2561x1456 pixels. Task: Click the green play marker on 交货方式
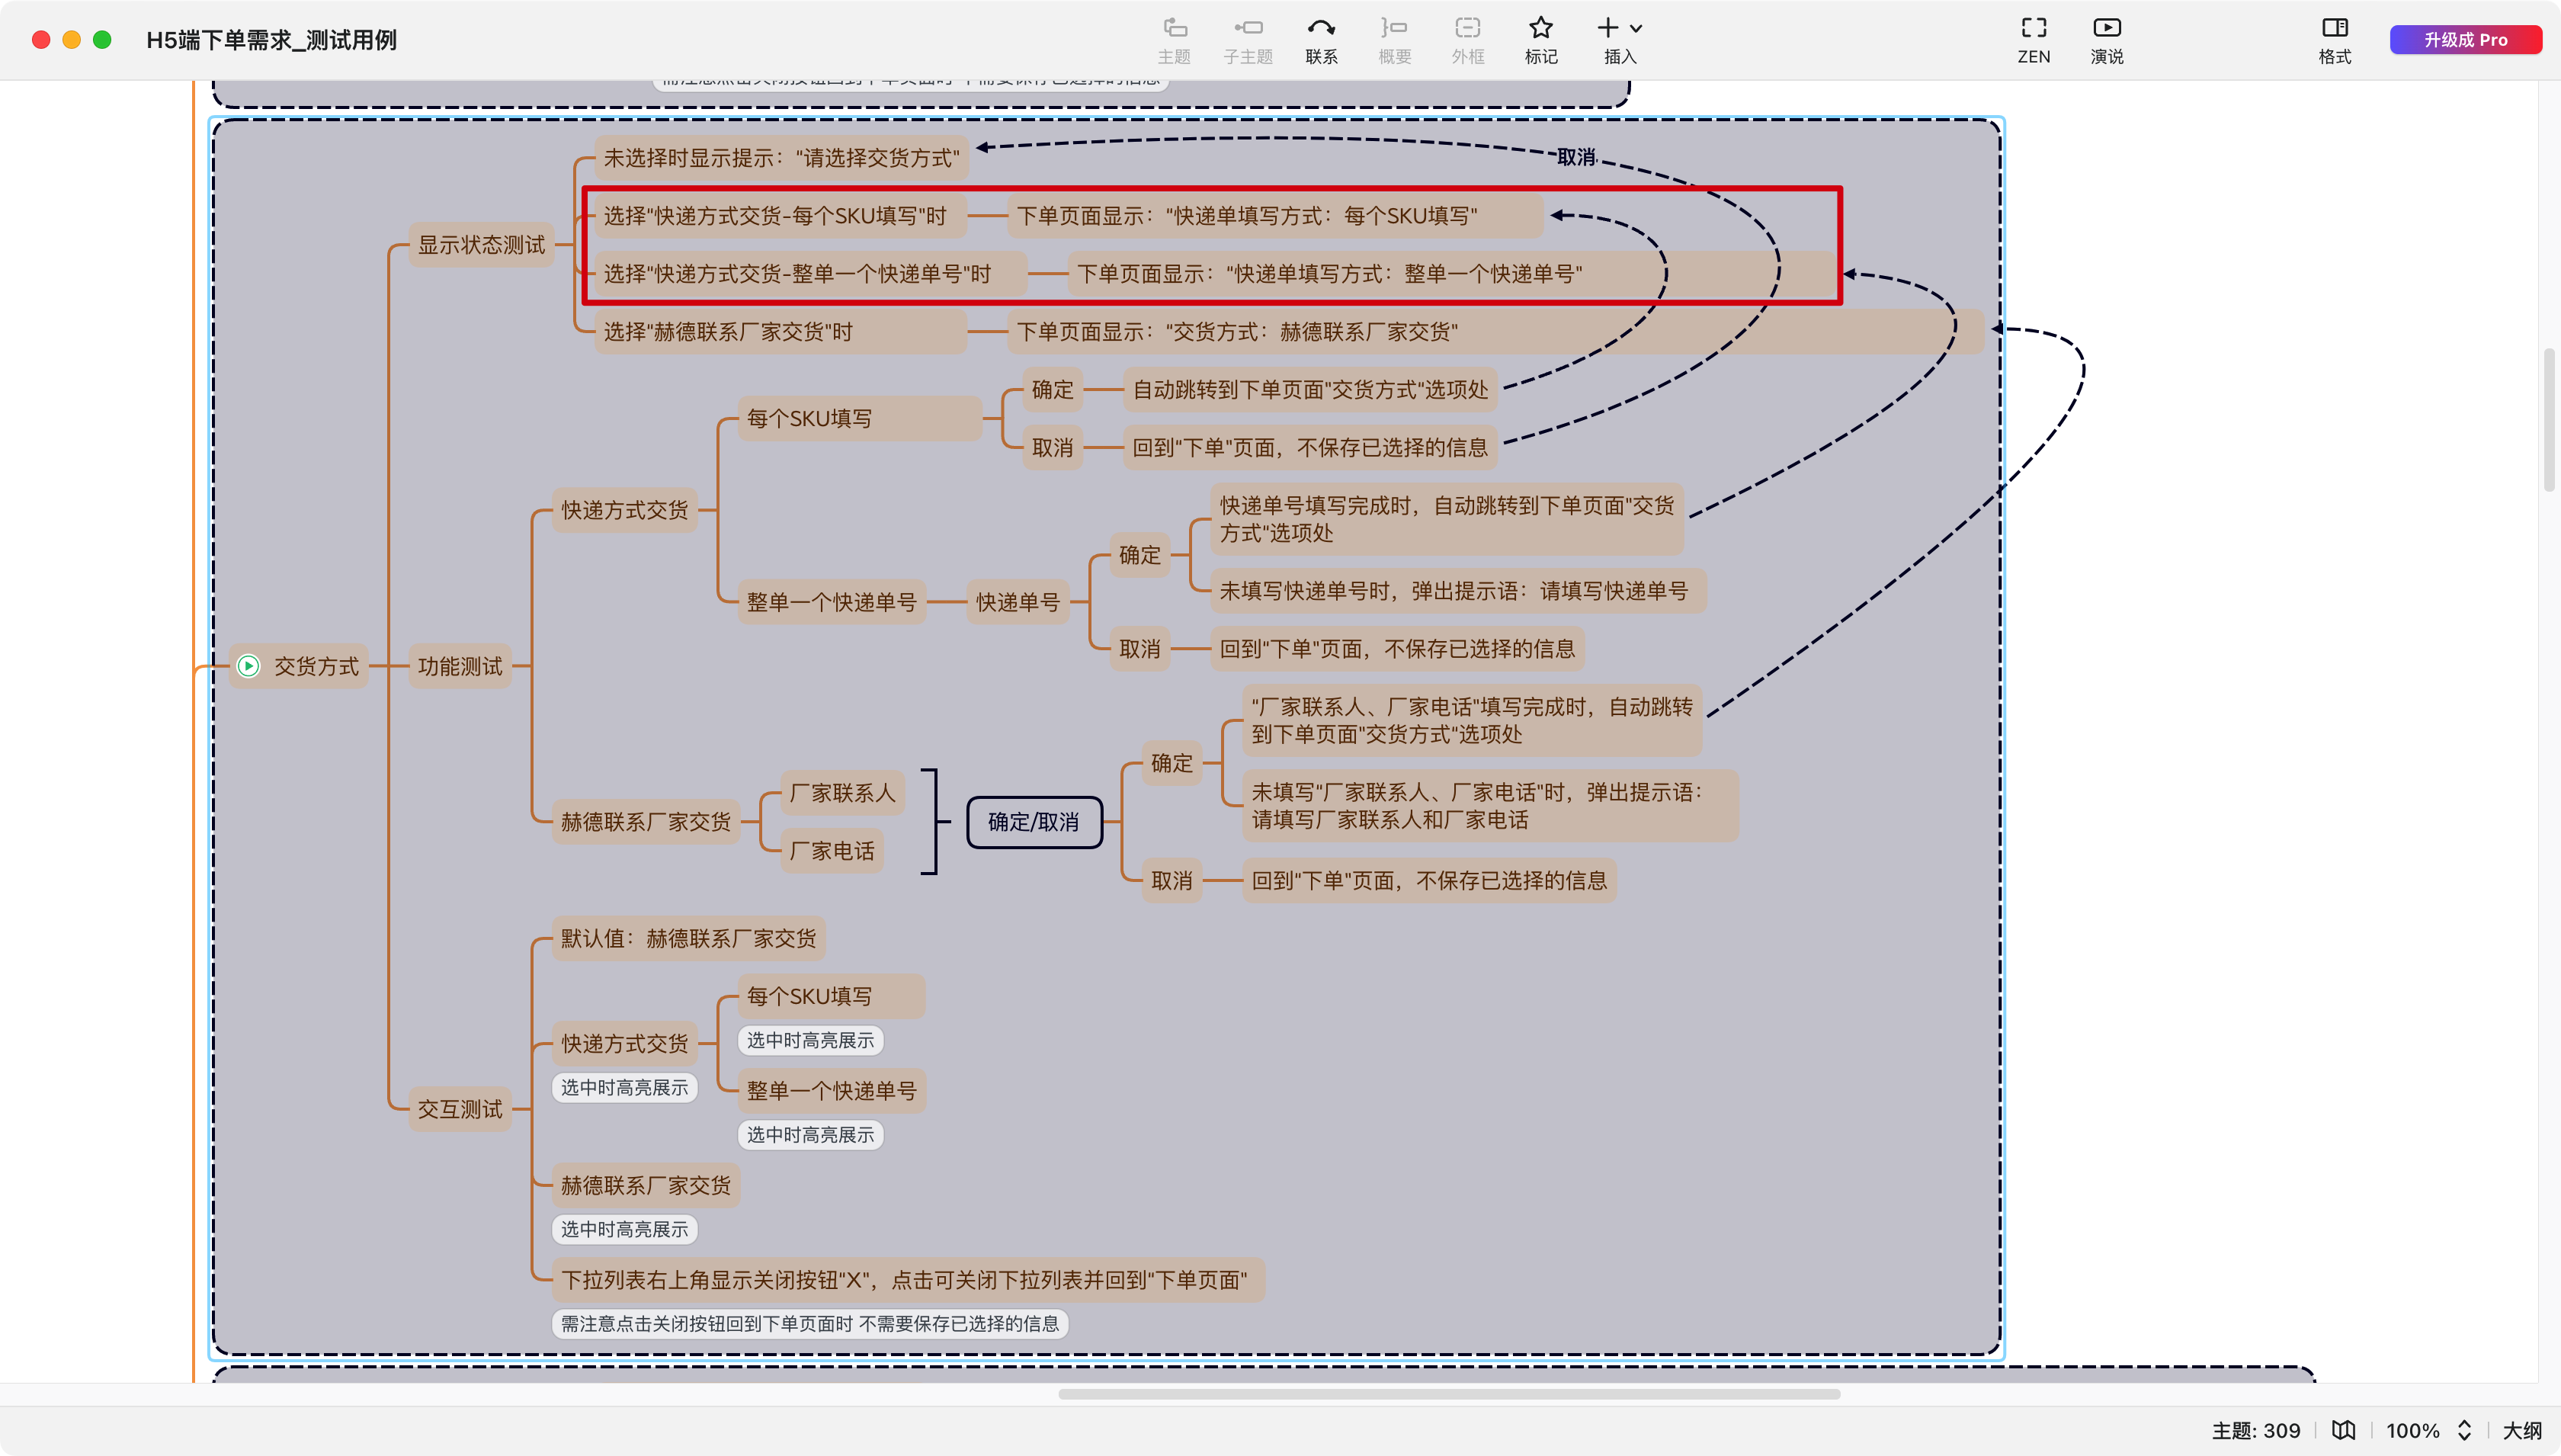(x=248, y=666)
